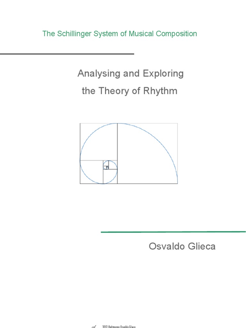The image size is (246, 328).
Task: Click the first name 'Osvaldo' in the author line
Action: pos(167,246)
